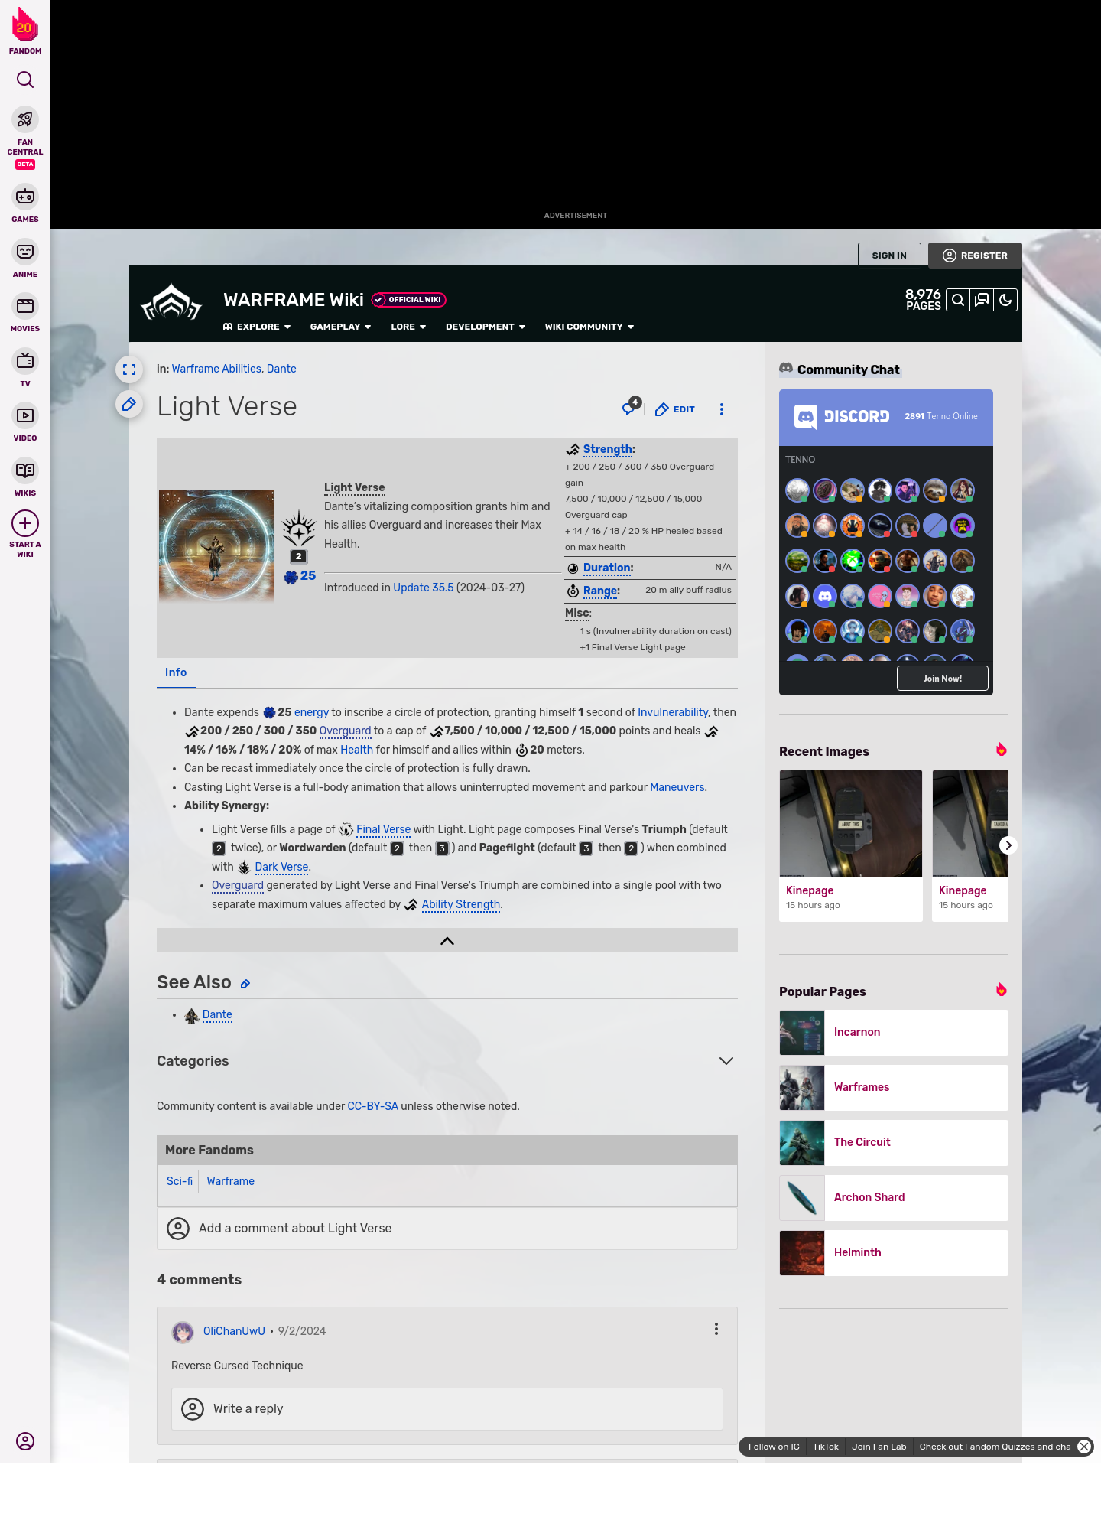
Task: Click Join Fan Lab in bottom bar
Action: point(879,1447)
